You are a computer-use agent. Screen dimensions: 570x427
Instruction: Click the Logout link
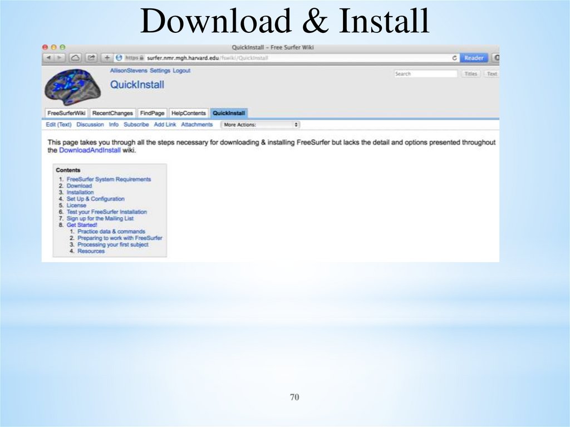click(x=181, y=71)
